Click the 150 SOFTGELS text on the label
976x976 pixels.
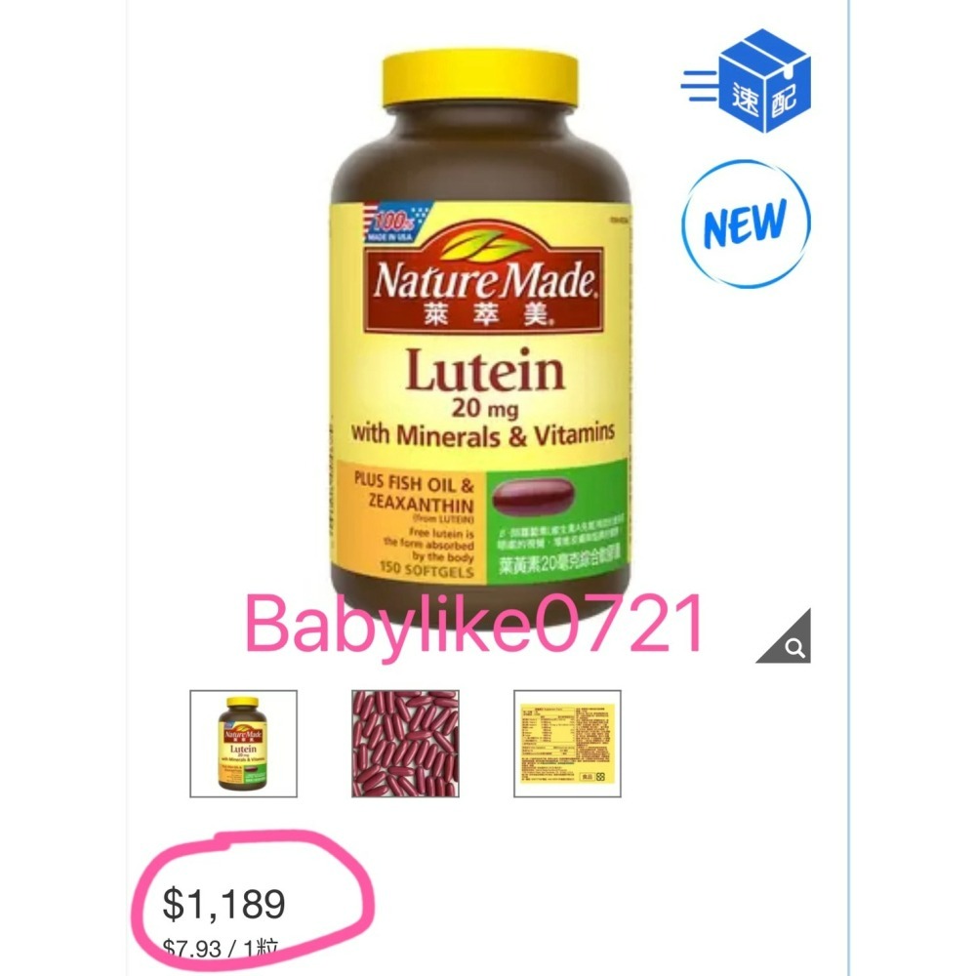click(x=427, y=570)
